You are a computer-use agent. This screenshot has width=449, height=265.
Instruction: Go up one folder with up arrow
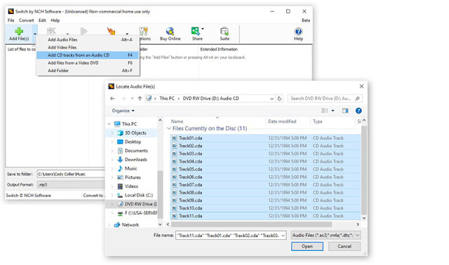pos(140,98)
